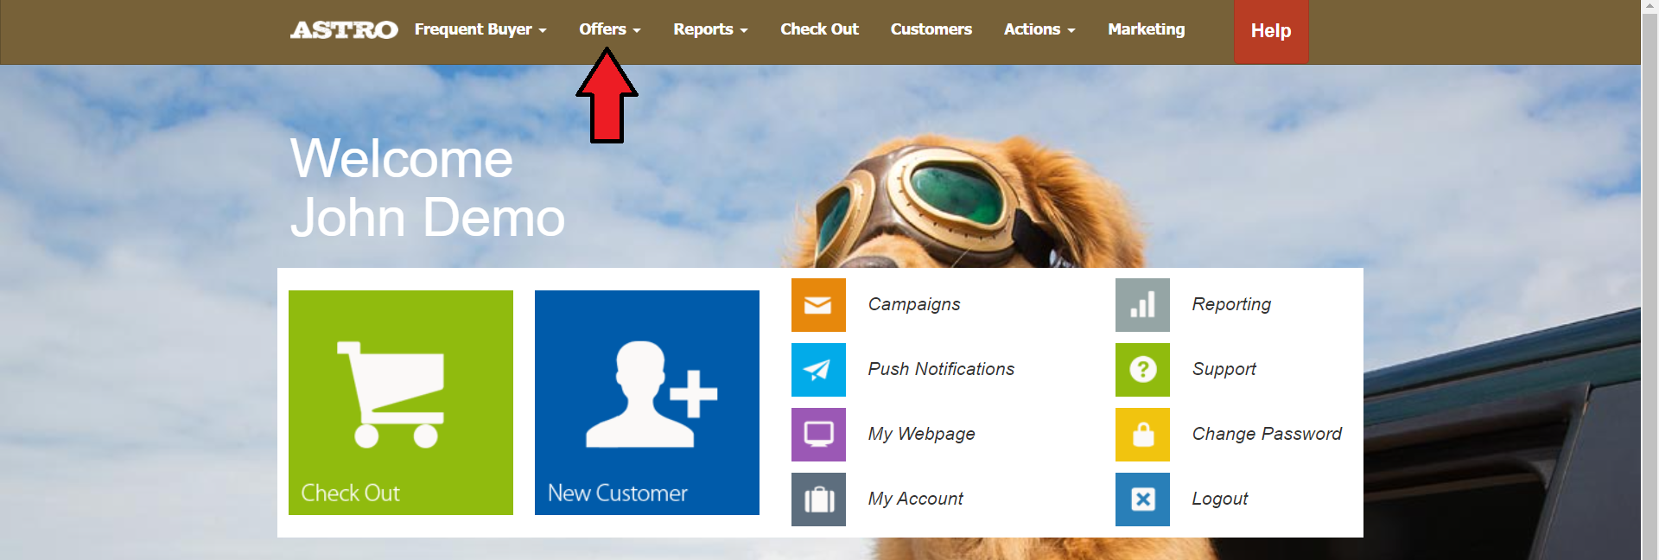1659x560 pixels.
Task: Click the yellow Change Password lock icon
Action: pos(1142,435)
